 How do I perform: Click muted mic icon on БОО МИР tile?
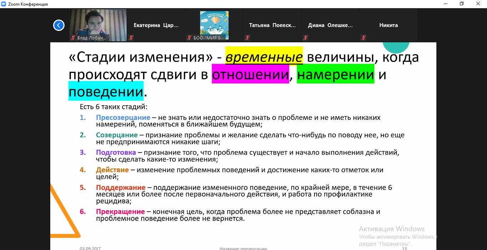[189, 37]
